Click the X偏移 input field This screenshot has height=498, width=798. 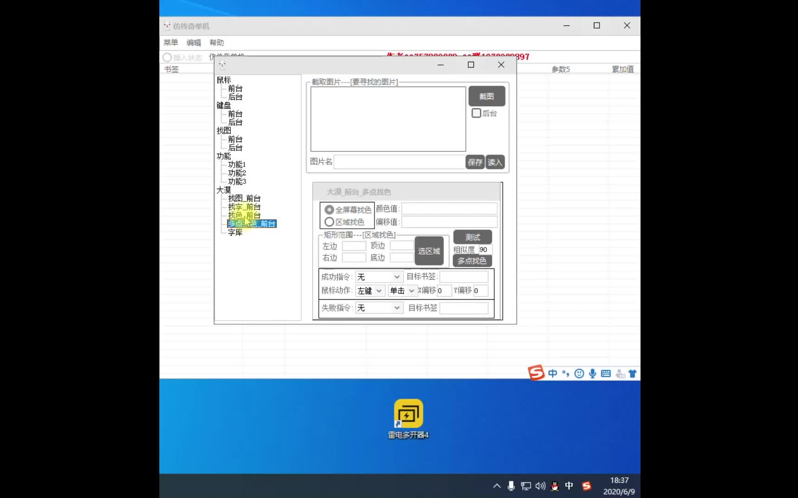coord(443,290)
